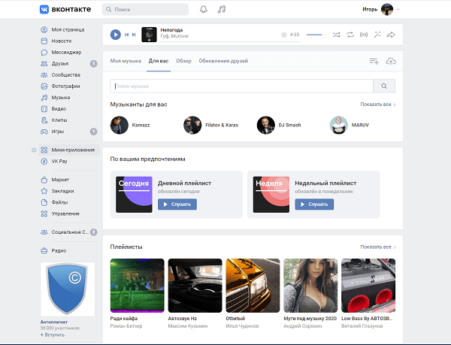Open artist MARUV
This screenshot has height=345, width=451.
pyautogui.click(x=350, y=125)
